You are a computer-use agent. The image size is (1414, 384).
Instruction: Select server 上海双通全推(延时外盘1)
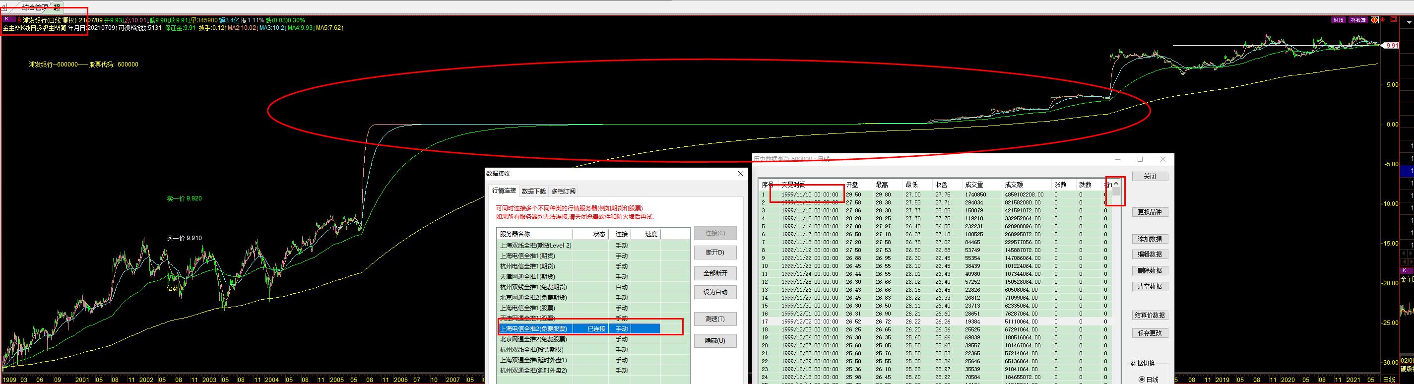click(593, 360)
